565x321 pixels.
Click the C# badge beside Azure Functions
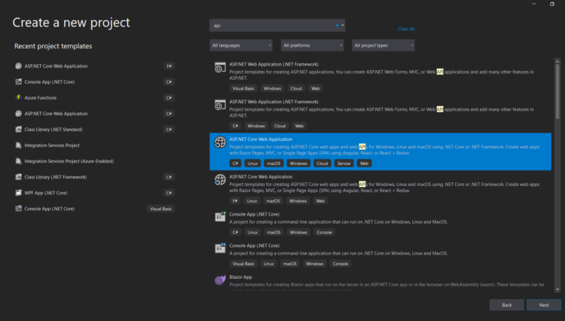tap(169, 98)
